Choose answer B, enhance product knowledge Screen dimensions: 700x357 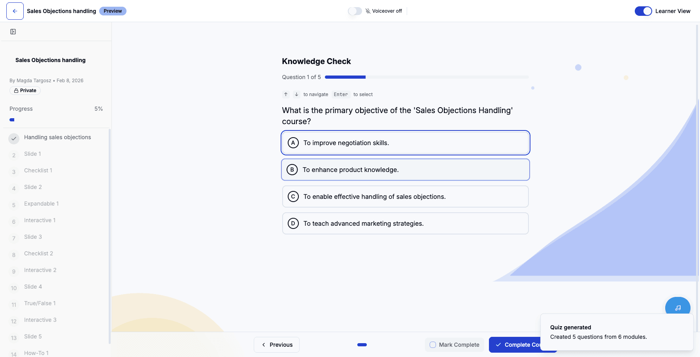click(x=405, y=170)
